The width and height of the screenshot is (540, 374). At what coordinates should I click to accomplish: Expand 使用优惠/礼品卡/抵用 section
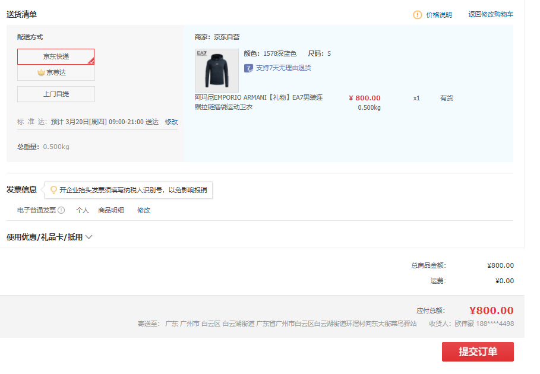45,237
